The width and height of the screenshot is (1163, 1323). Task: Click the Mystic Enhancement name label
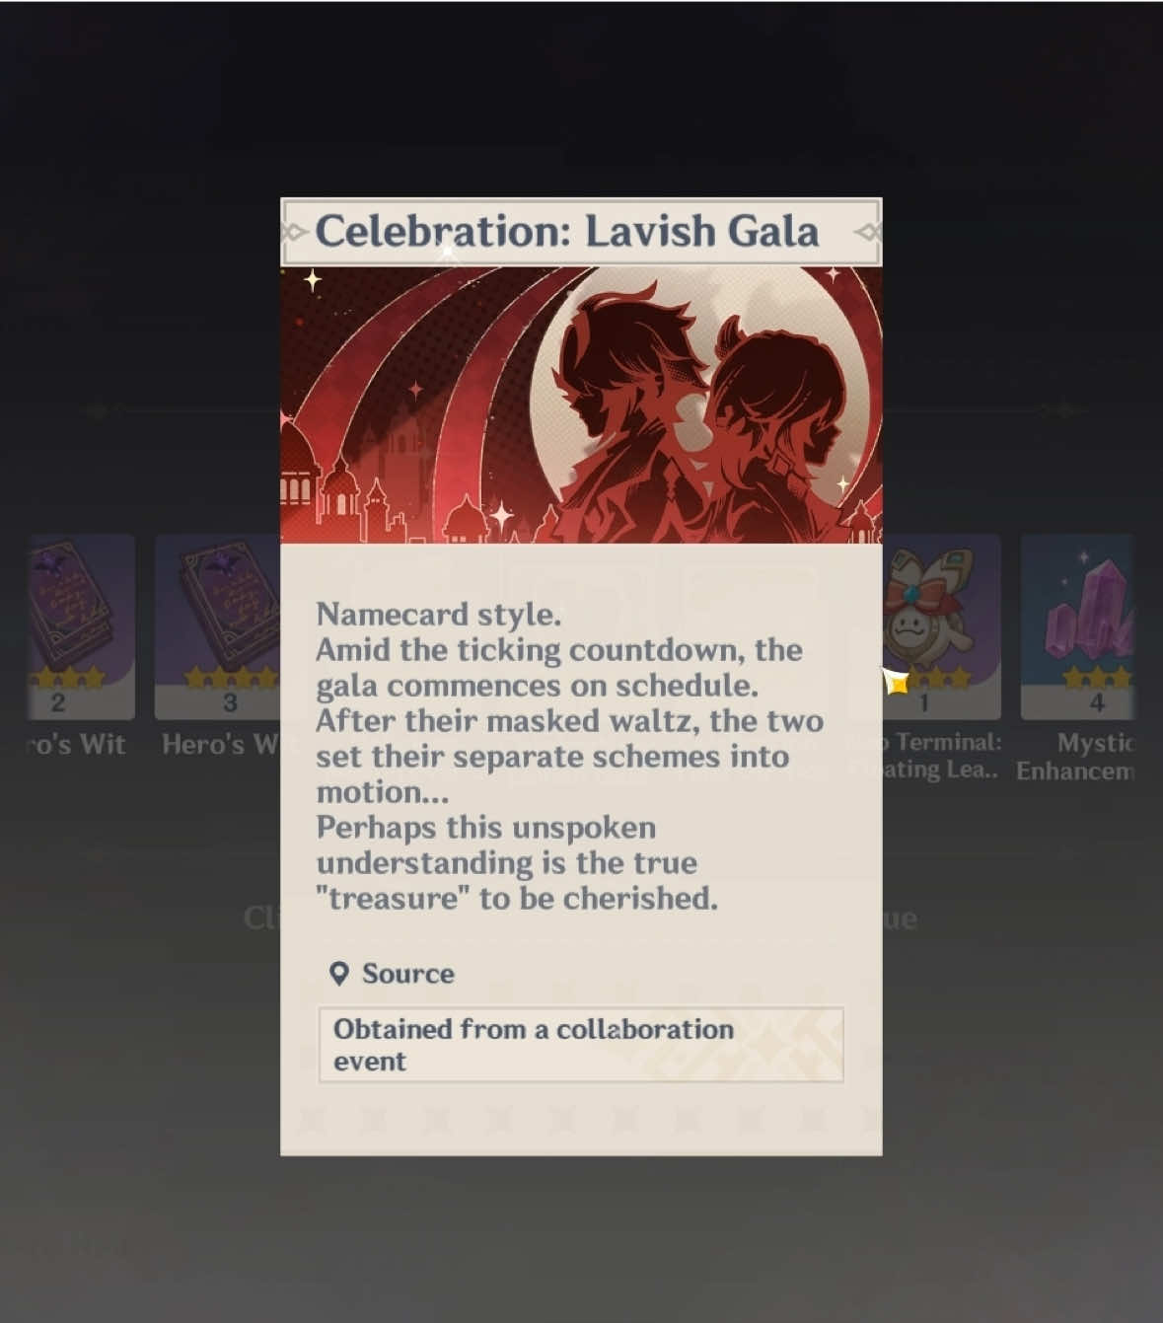pos(1077,757)
